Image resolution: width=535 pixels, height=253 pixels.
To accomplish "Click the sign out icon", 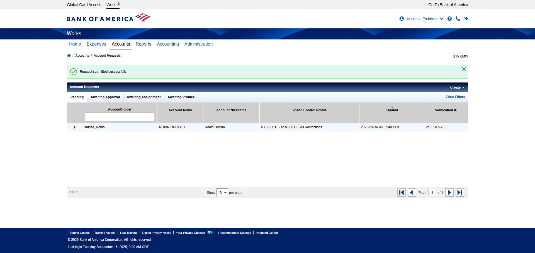I will [466, 19].
